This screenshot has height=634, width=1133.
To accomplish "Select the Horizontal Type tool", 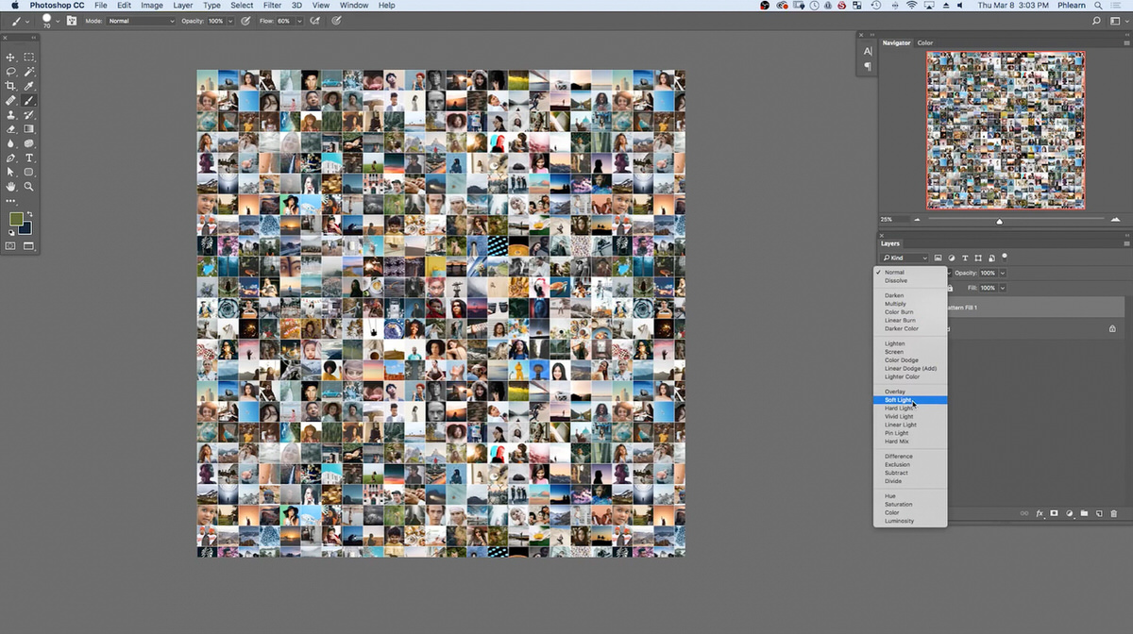I will coord(29,158).
